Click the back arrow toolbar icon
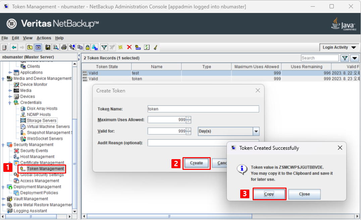361x220 pixels. point(14,47)
